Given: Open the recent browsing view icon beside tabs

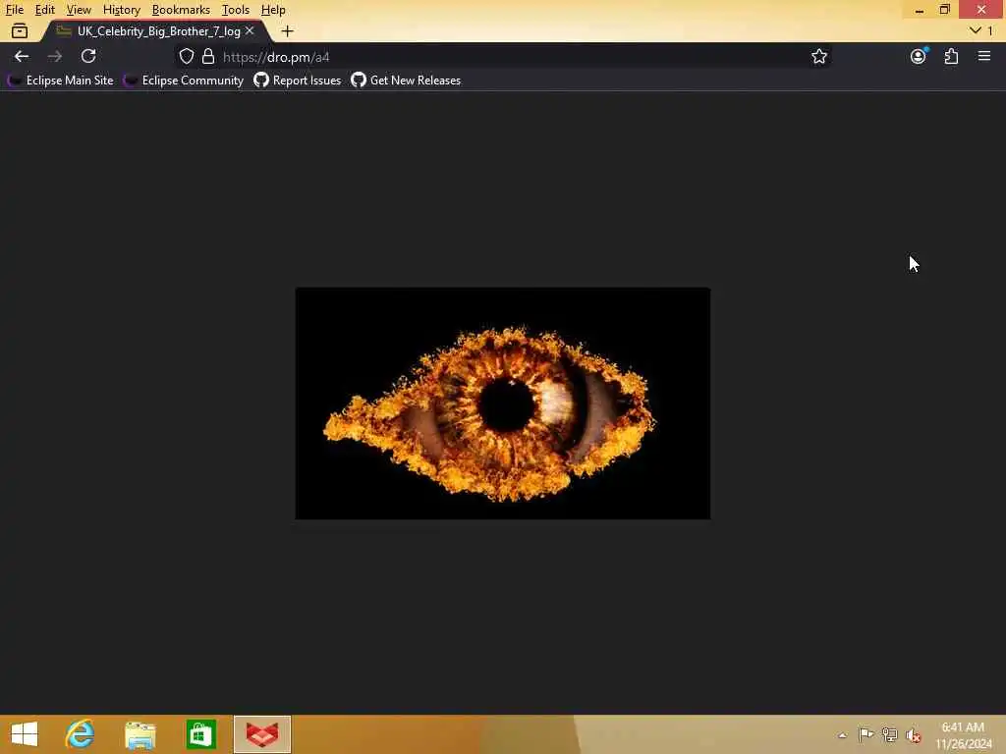Looking at the screenshot, I should pyautogui.click(x=20, y=30).
